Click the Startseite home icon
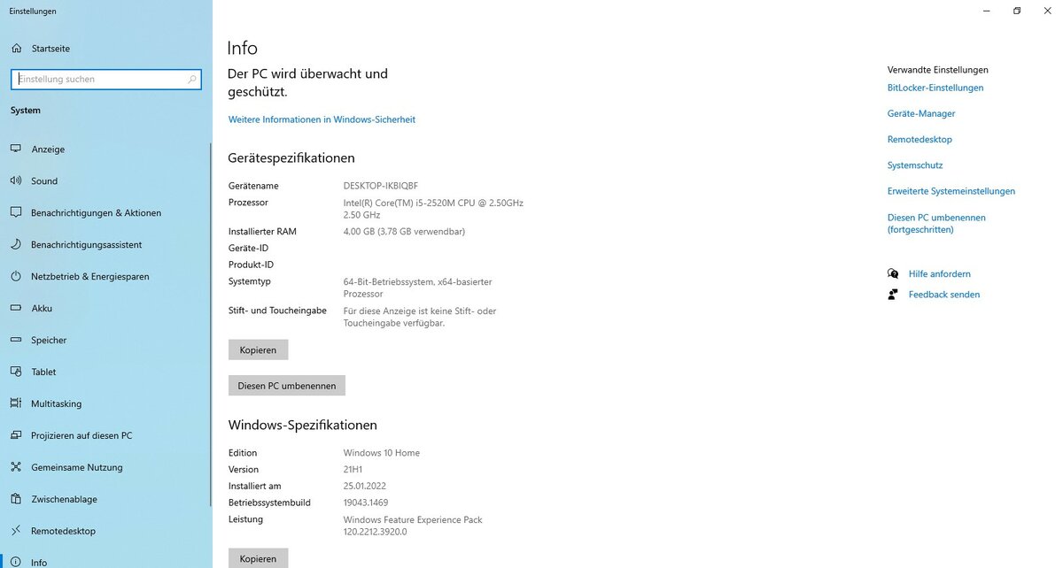This screenshot has width=1063, height=568. point(16,49)
